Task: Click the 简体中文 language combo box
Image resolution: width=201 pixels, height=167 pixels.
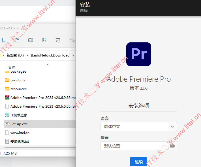Action: click(138, 127)
